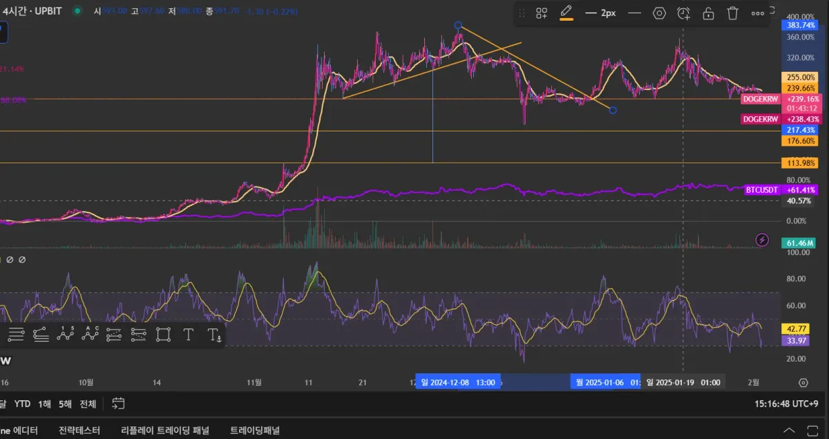
Task: Collapse the bottom panel chevron
Action: [x=788, y=430]
